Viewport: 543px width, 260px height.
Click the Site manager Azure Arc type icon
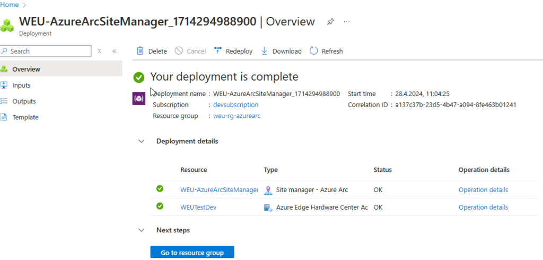(268, 190)
